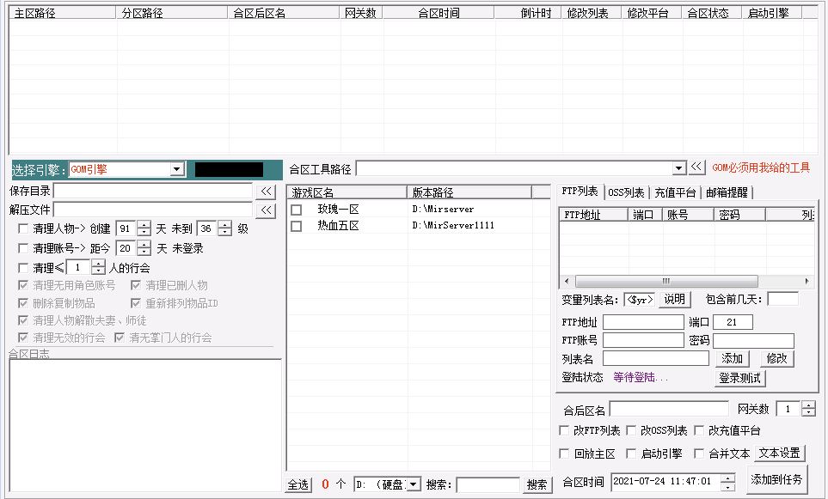828x499 pixels.
Task: Click the FTP账号 input field
Action: pos(643,341)
